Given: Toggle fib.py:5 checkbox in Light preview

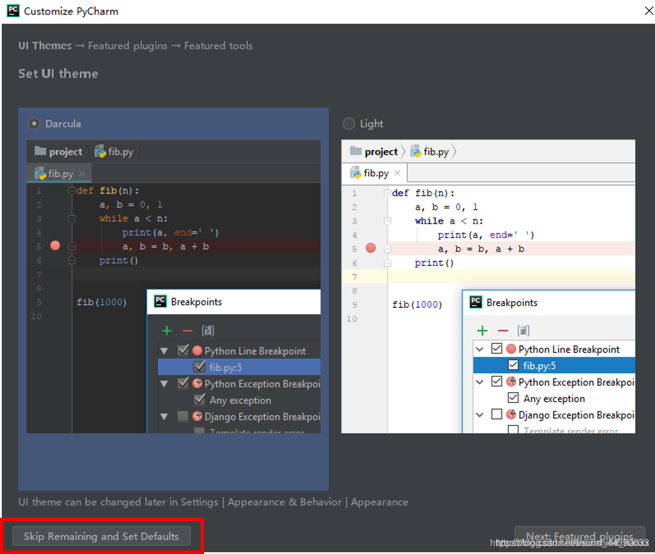Looking at the screenshot, I should pos(513,365).
